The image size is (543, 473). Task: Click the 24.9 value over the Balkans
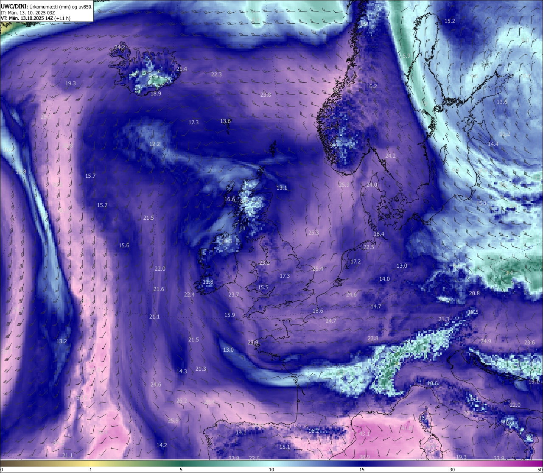click(486, 341)
